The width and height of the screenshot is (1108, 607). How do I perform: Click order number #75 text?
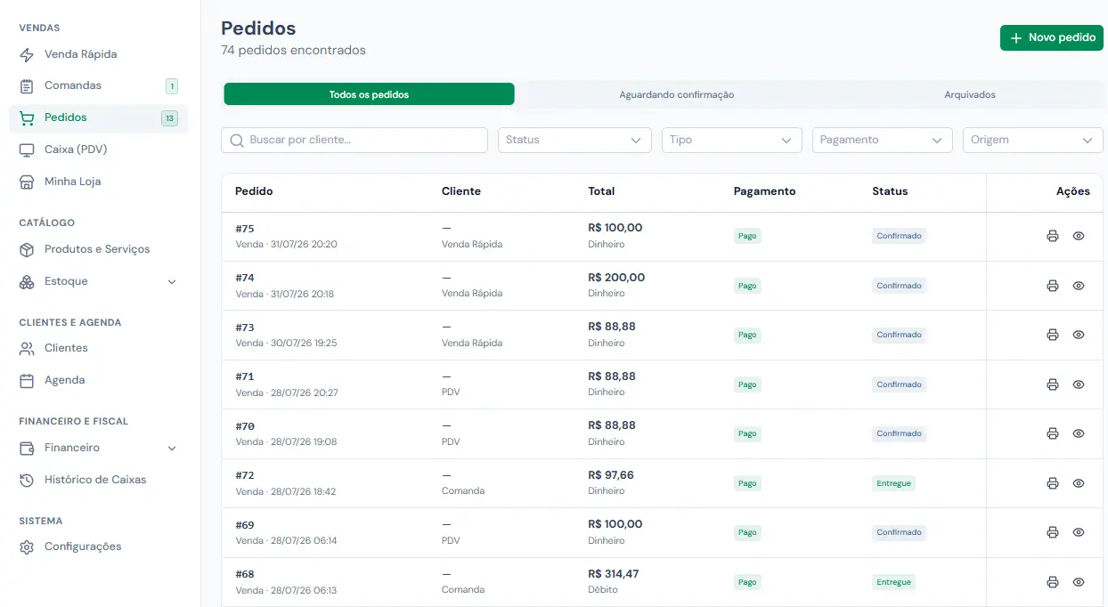tap(245, 229)
